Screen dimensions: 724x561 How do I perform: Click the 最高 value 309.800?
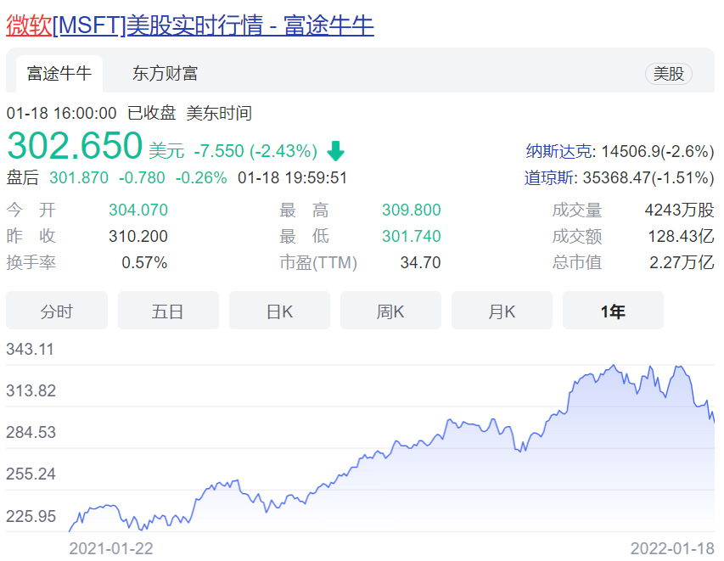point(412,210)
